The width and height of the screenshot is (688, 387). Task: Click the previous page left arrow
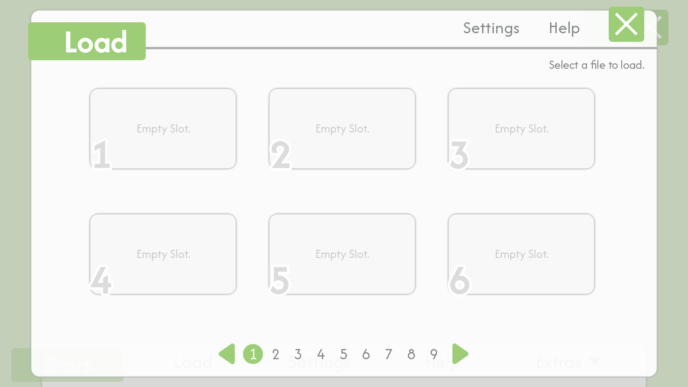pyautogui.click(x=227, y=354)
